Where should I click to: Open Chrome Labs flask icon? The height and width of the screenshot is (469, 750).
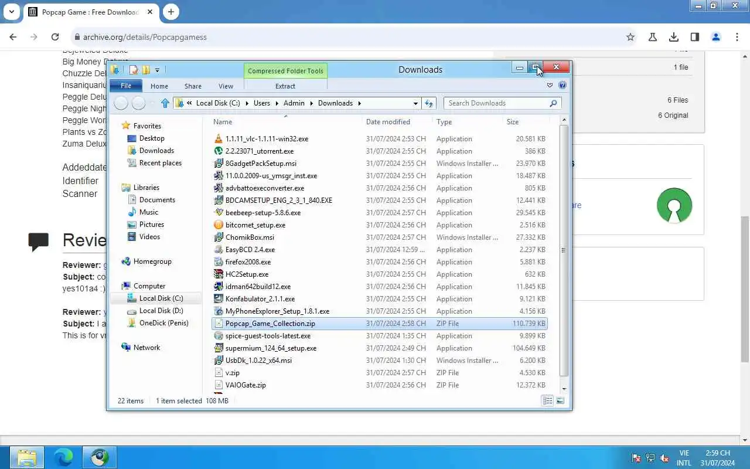coord(652,37)
